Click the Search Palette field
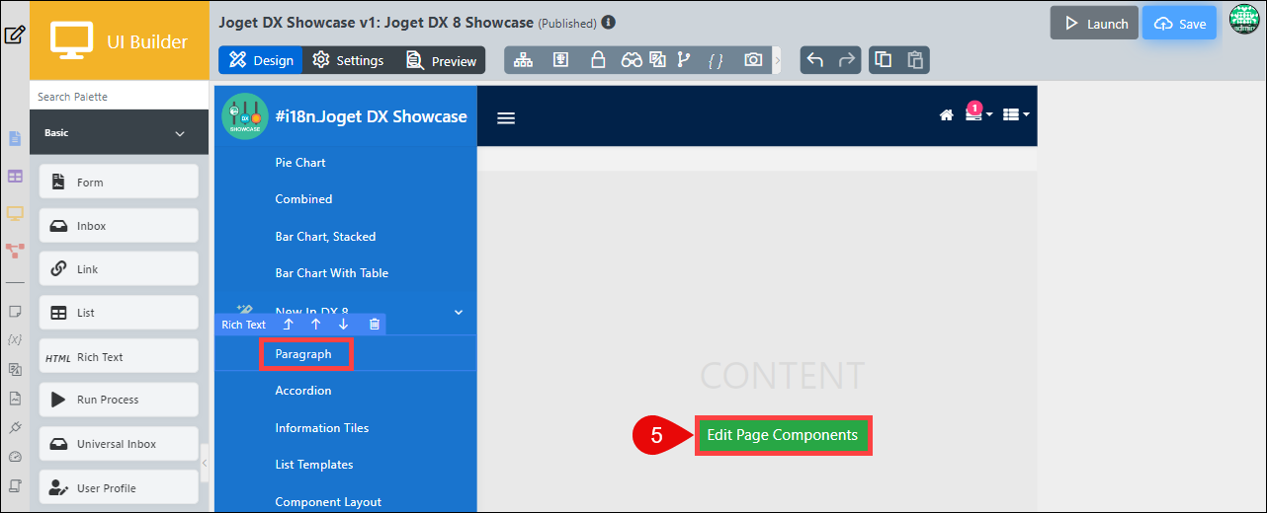Image resolution: width=1267 pixels, height=513 pixels. point(119,97)
